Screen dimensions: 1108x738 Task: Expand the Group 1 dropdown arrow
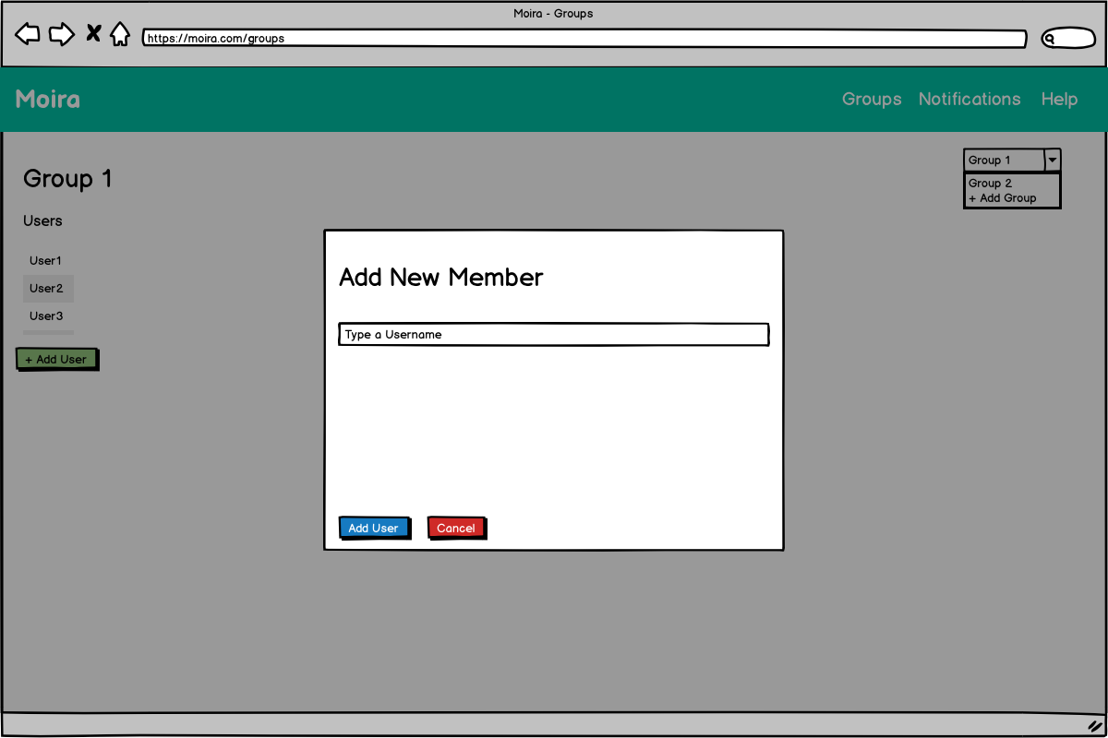pos(1053,160)
